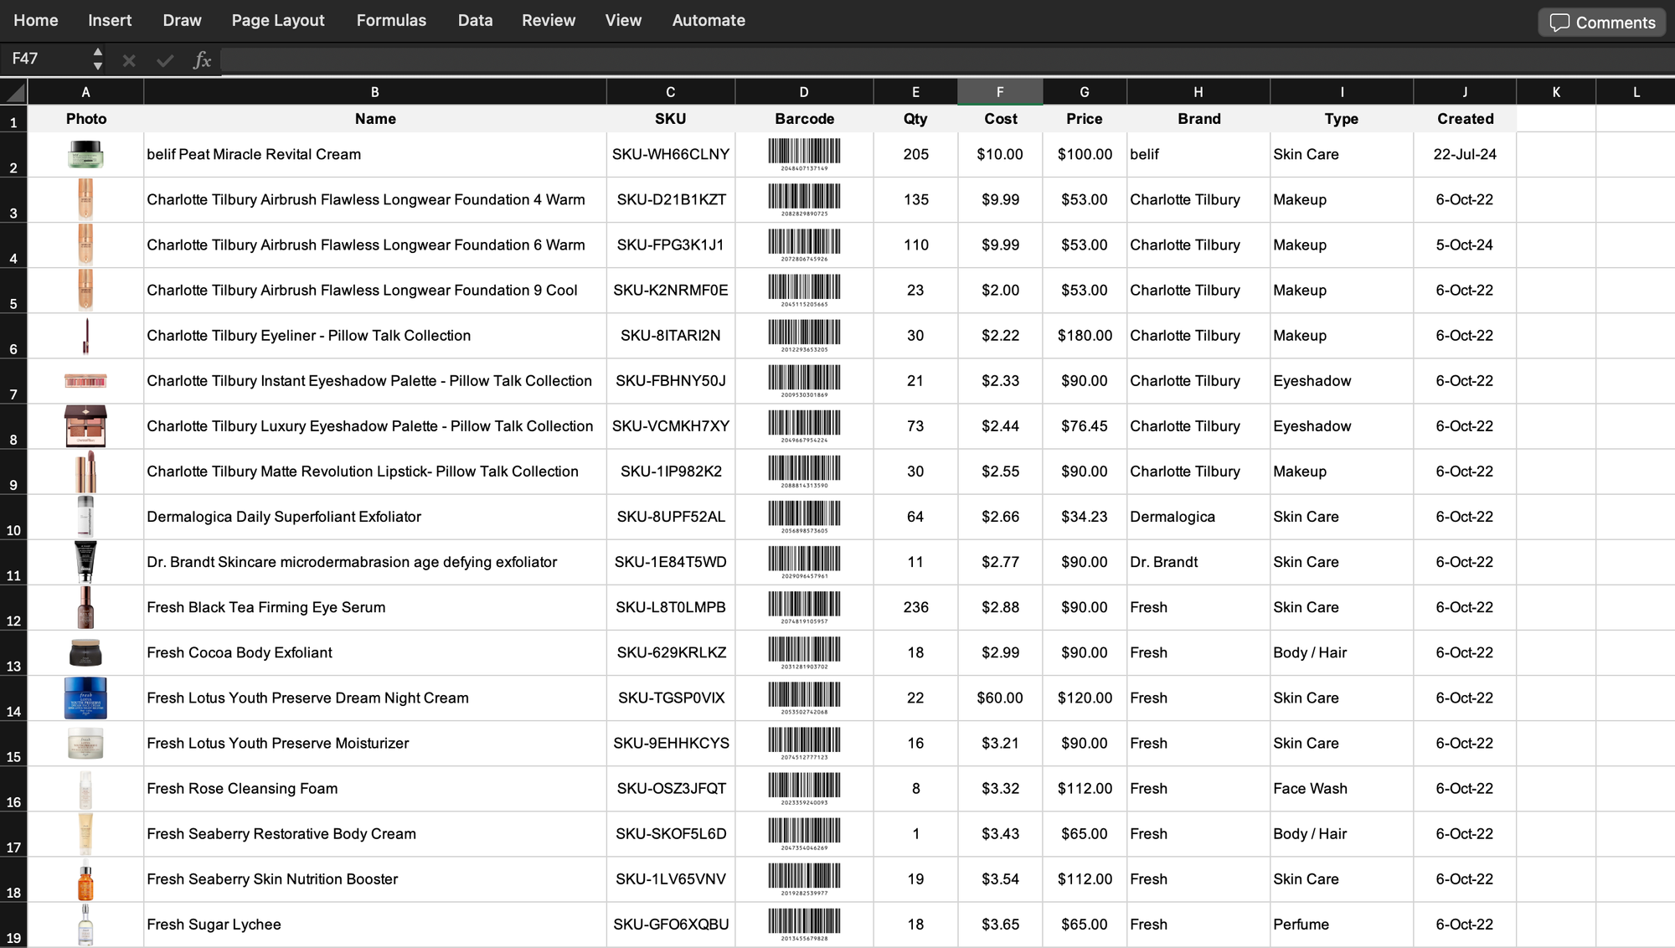
Task: Select row 10 header
Action: pos(13,517)
